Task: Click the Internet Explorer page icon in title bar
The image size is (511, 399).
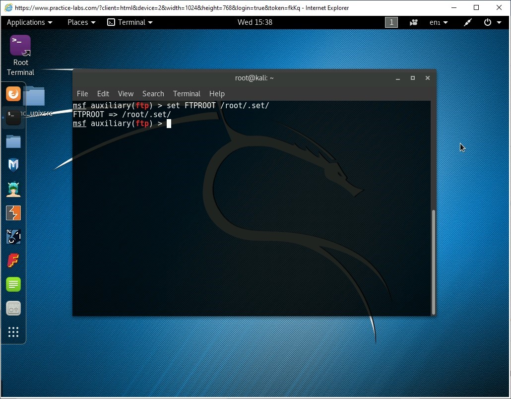Action: tap(8, 7)
